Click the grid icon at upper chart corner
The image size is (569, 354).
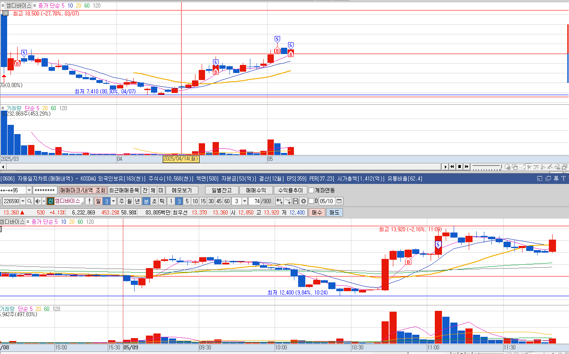[x=5, y=13]
